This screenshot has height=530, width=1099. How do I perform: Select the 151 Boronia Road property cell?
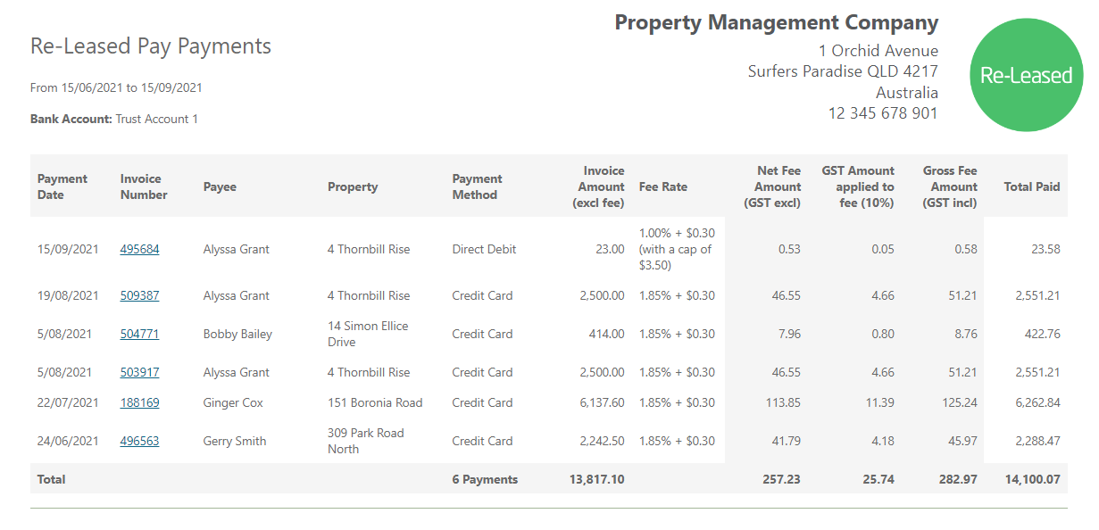375,402
